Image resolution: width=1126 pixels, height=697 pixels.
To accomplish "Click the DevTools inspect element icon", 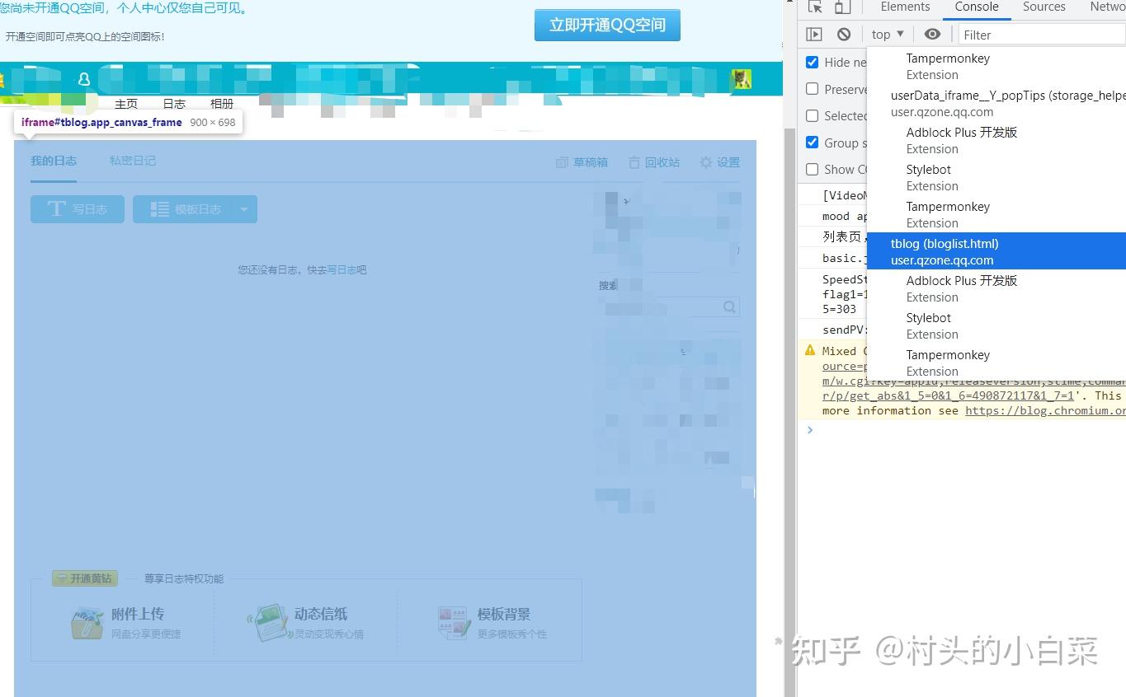I will pyautogui.click(x=815, y=7).
